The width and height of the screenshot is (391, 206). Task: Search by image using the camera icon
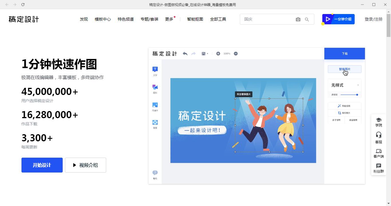click(x=298, y=19)
